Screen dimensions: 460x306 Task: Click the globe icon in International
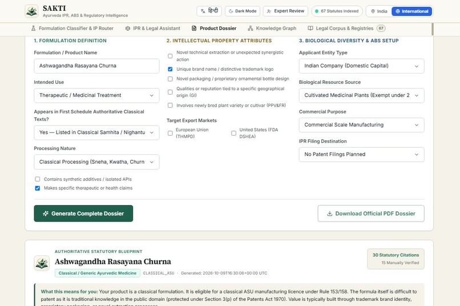click(x=398, y=11)
